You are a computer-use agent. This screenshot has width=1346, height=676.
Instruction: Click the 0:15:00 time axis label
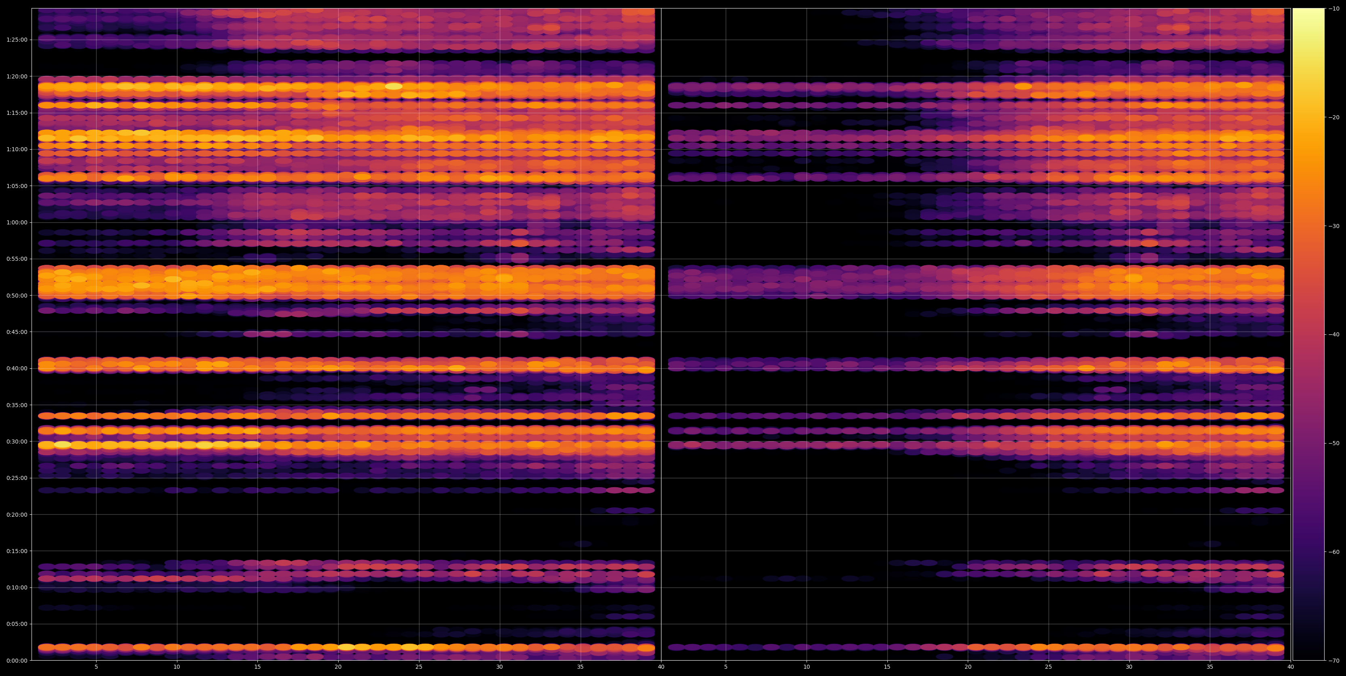pyautogui.click(x=17, y=551)
